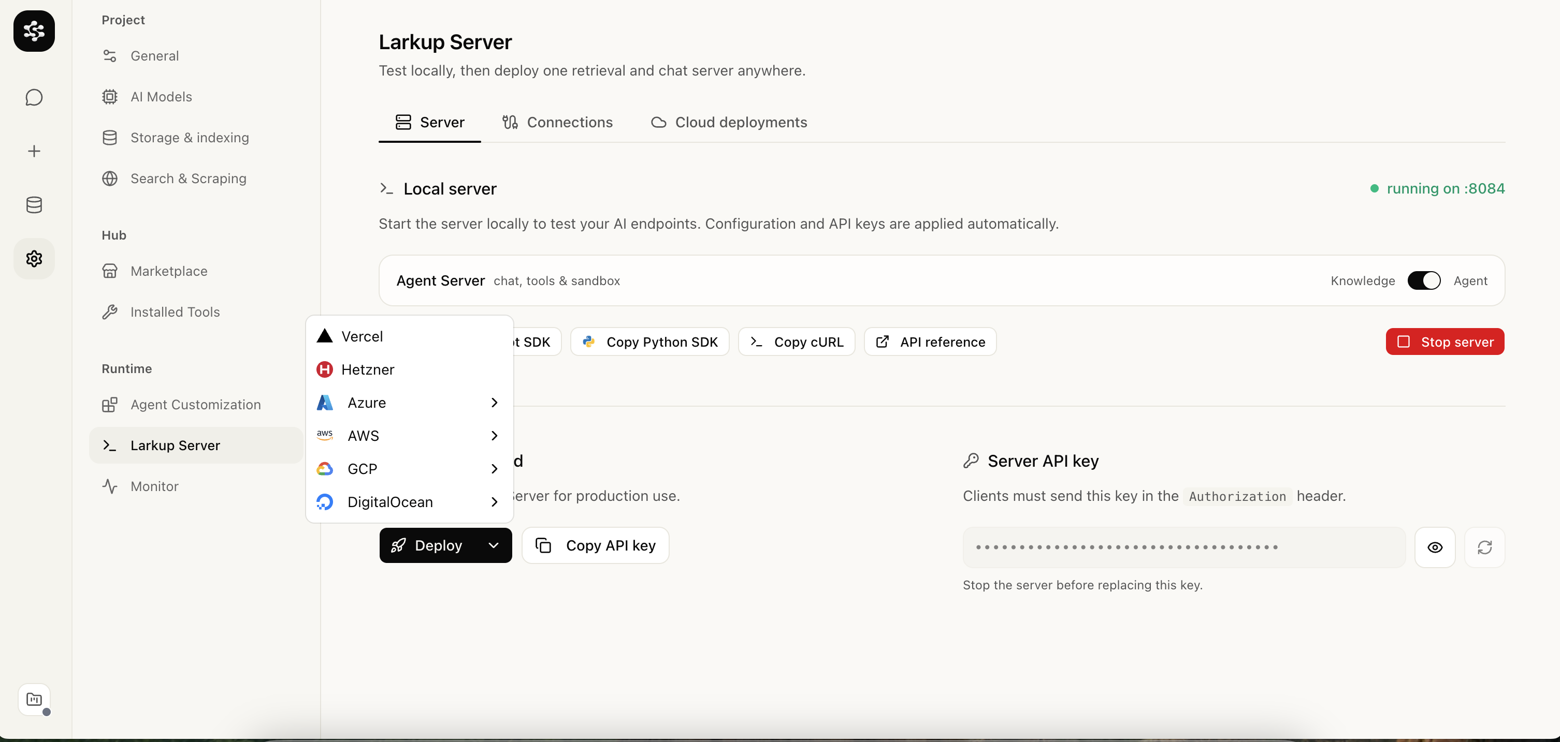Viewport: 1560px width, 742px height.
Task: Click the Agent Customization blocks icon
Action: (x=110, y=405)
